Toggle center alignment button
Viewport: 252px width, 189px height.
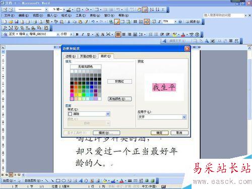(x=124, y=34)
